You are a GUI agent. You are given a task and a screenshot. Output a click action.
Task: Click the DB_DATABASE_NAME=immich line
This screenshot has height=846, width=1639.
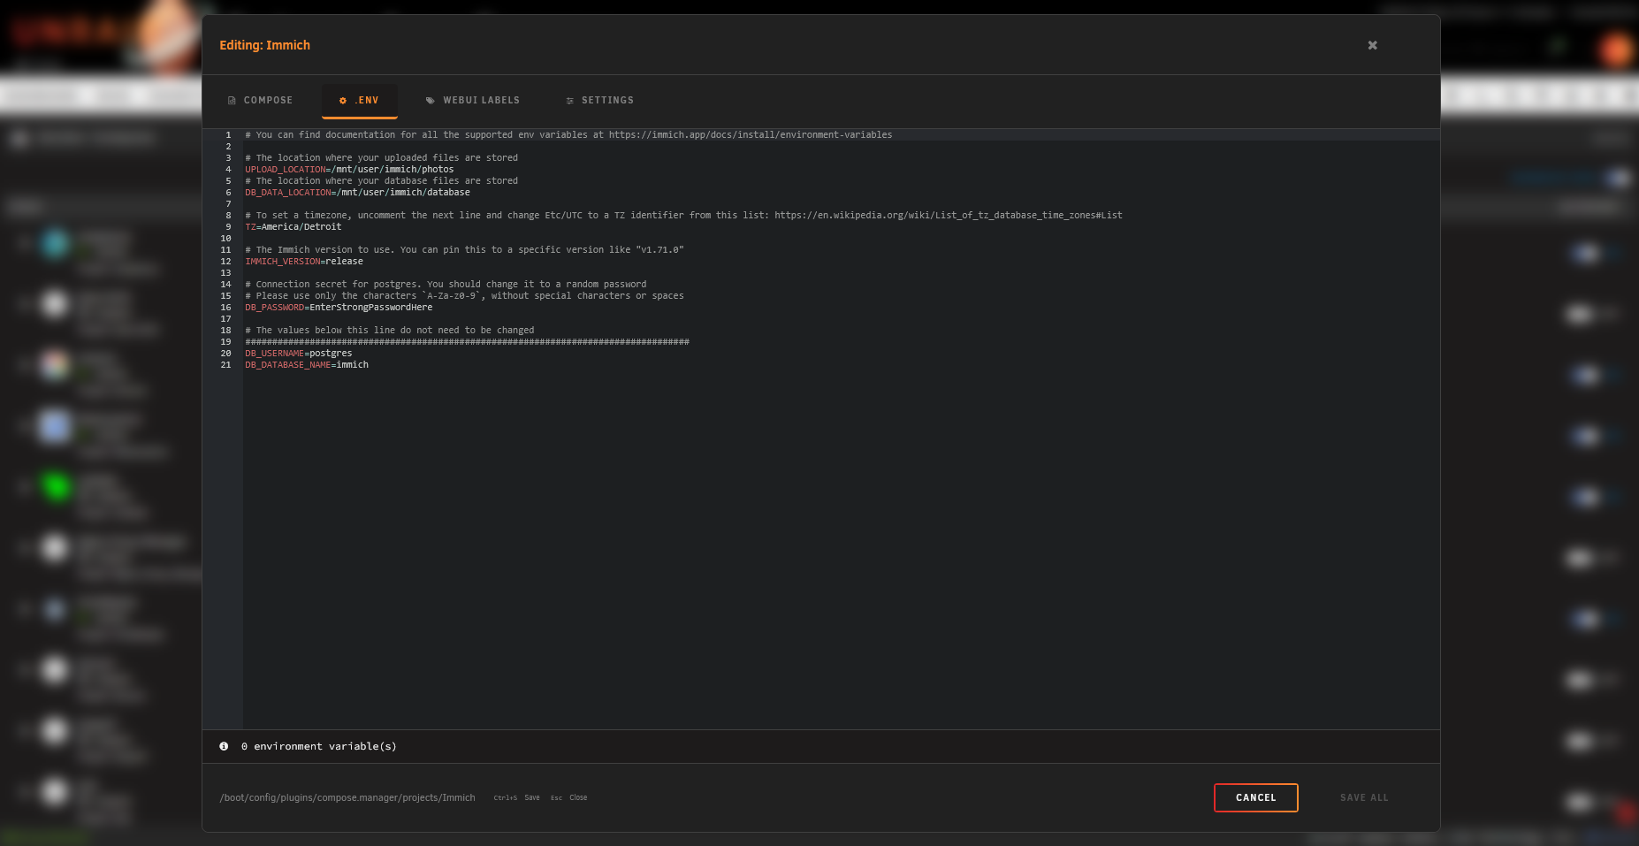(307, 365)
